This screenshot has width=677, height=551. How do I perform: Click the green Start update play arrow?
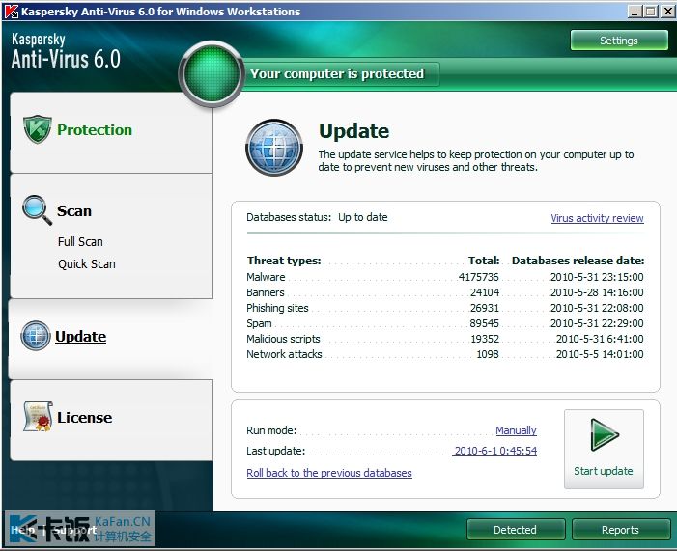click(x=605, y=434)
